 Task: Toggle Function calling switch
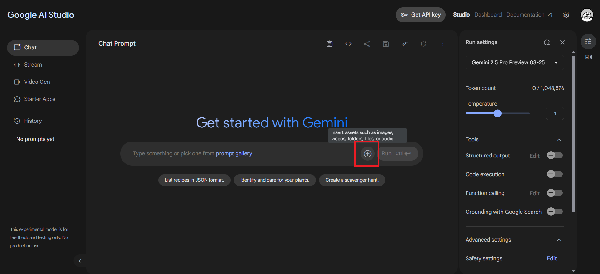[x=555, y=193]
